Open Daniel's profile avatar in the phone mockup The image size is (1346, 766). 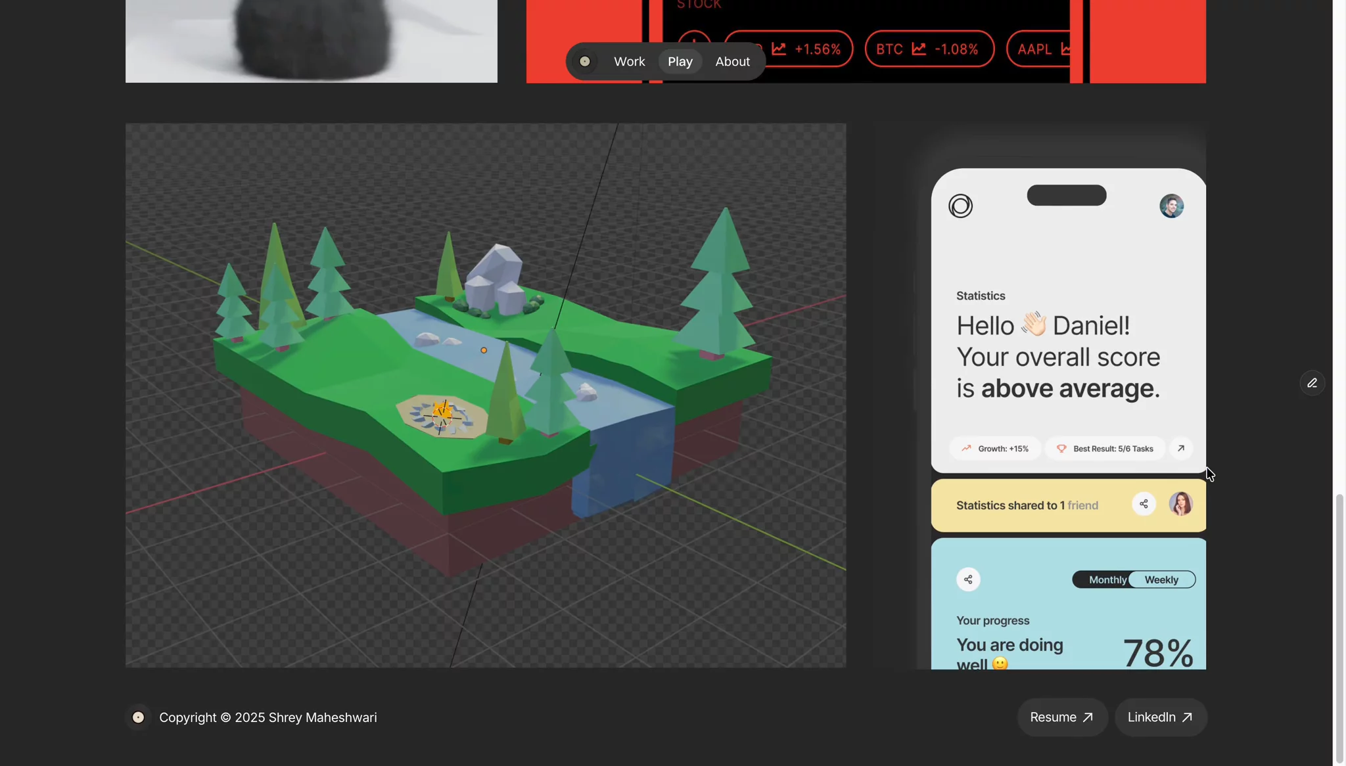pos(1171,206)
